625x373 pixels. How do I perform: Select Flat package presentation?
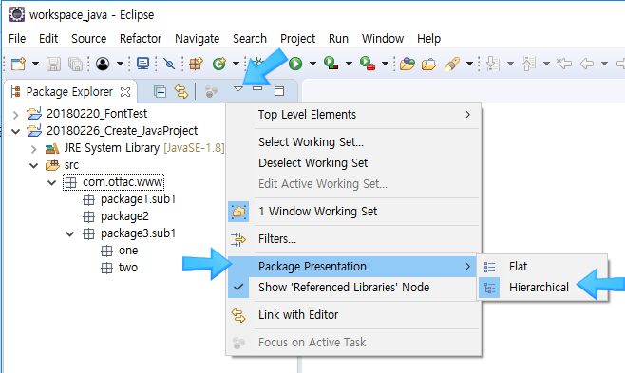[x=542, y=267]
